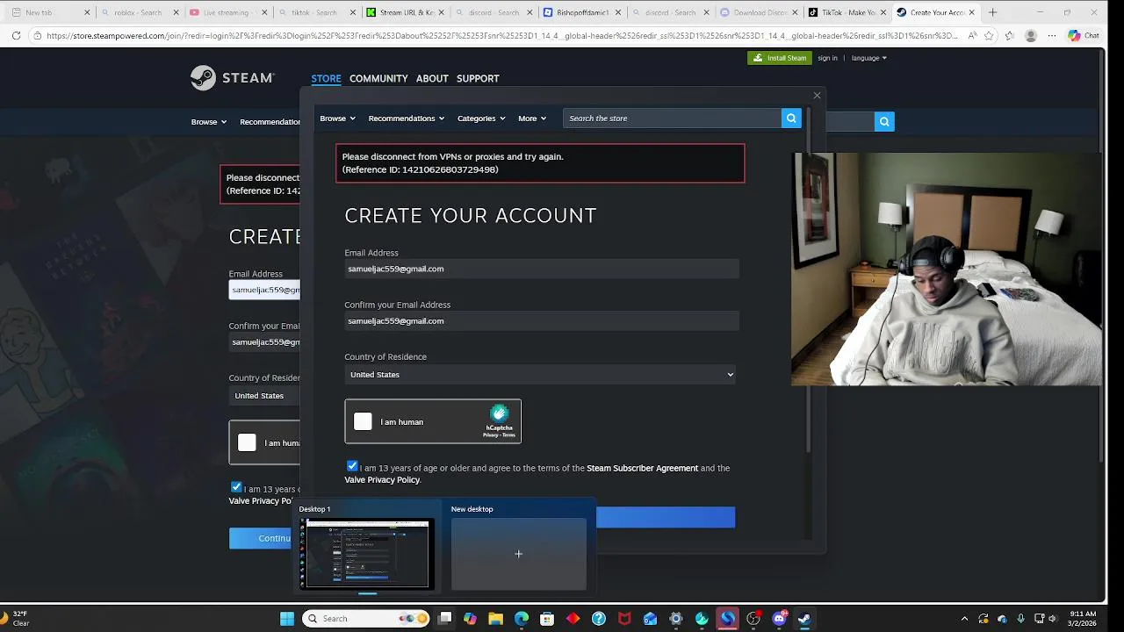
Task: Click the Email Address field
Action: pyautogui.click(x=542, y=269)
